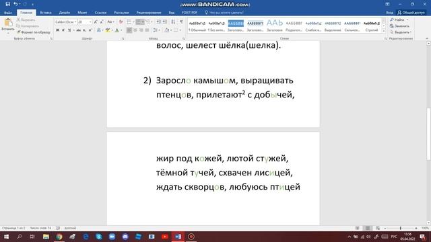Toggle subscript formatting
Screen dimensions: 431x242
pyautogui.click(x=84, y=30)
